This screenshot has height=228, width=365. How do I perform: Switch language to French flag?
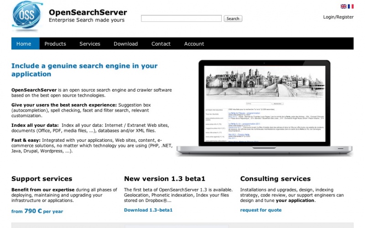pos(350,6)
